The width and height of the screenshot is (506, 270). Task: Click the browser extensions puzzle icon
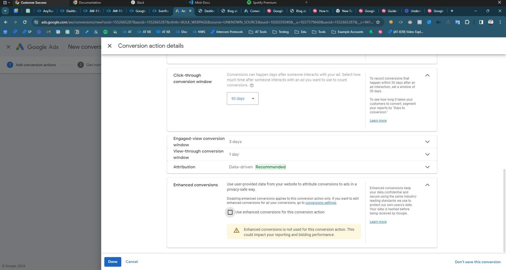tap(467, 22)
